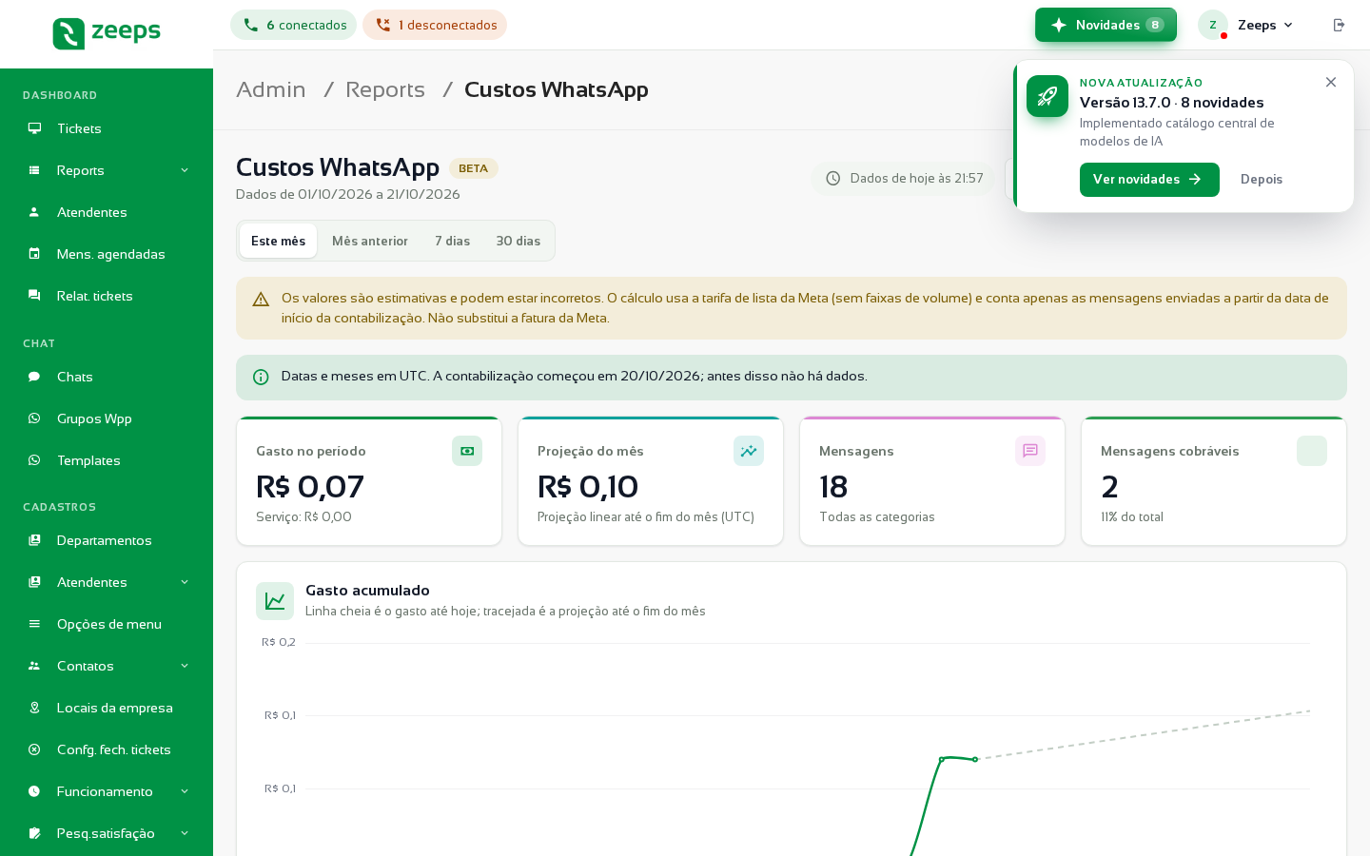Click the trend icon on Projeção do mês card
This screenshot has width=1370, height=856.
pyautogui.click(x=749, y=451)
